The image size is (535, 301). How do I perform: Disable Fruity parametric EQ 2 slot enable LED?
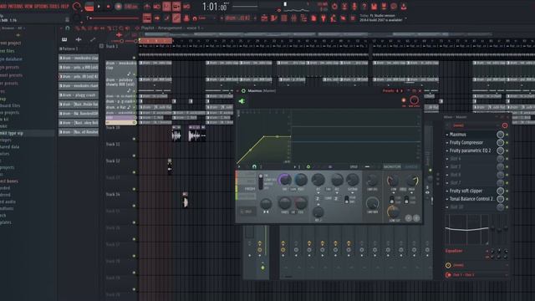click(507, 150)
